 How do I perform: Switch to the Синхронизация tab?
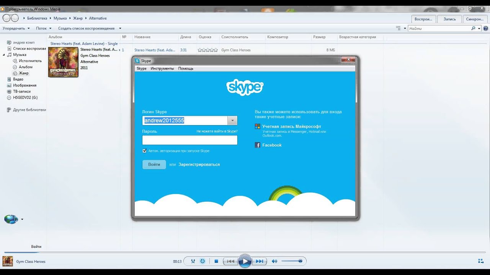click(475, 19)
